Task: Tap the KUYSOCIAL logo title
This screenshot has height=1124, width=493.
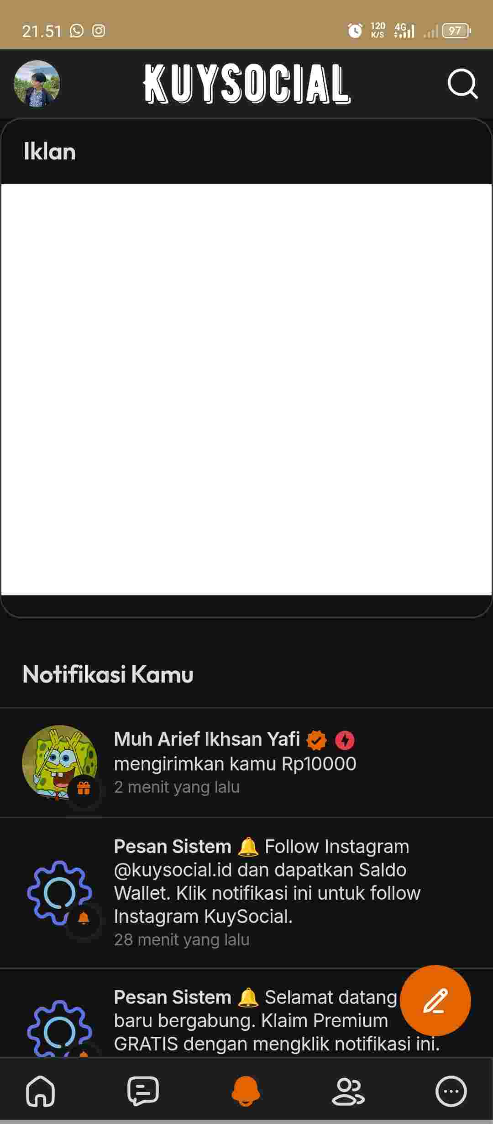Action: pos(247,84)
